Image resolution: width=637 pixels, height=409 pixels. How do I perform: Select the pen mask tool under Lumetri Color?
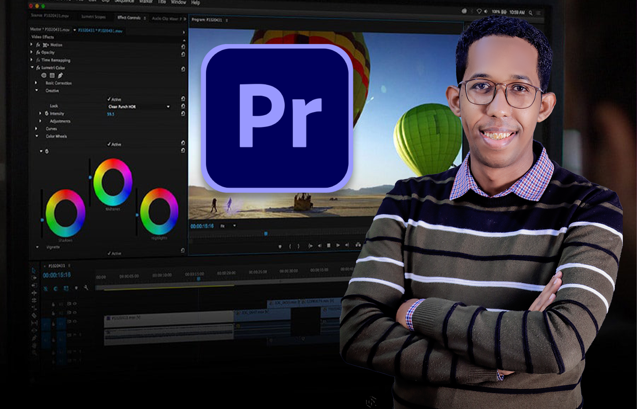coord(61,75)
